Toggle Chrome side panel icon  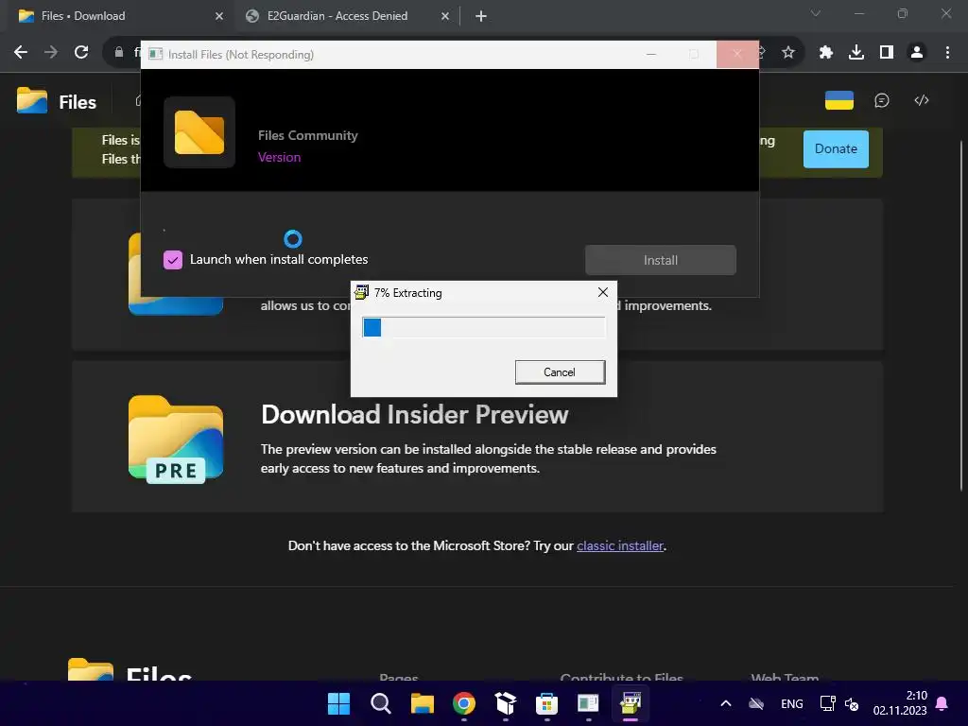tap(886, 53)
